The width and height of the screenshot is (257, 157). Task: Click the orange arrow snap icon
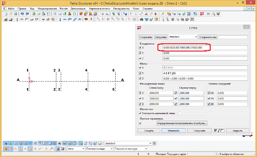point(51,149)
